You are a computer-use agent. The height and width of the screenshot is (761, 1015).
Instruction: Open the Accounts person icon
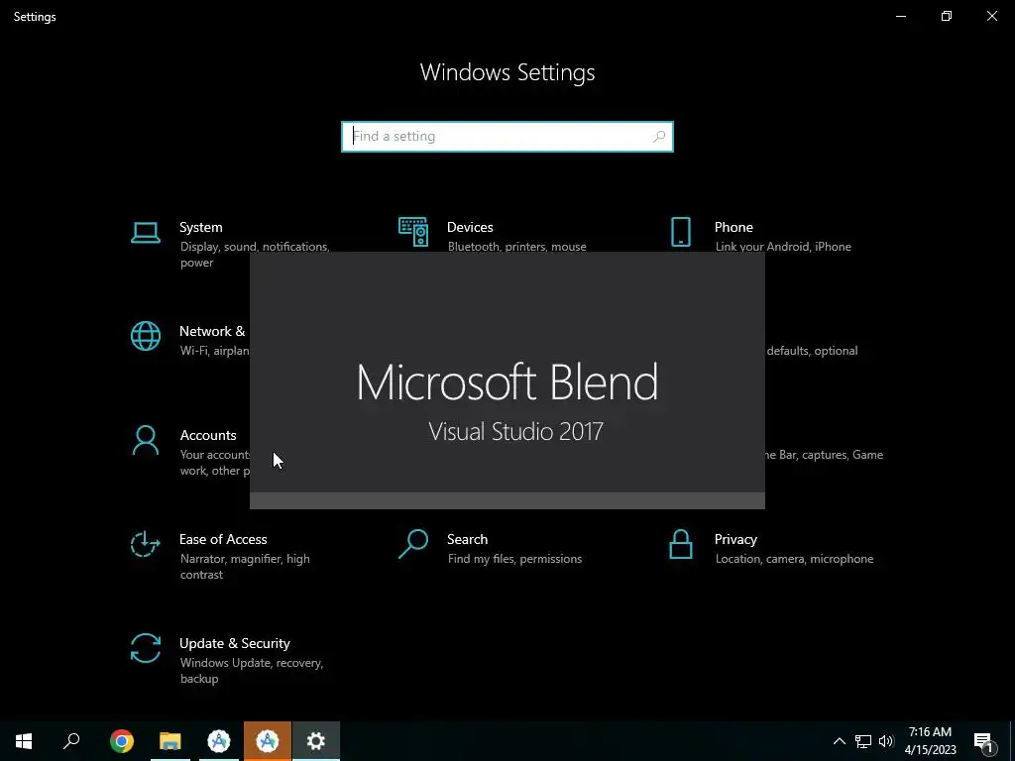pos(145,441)
